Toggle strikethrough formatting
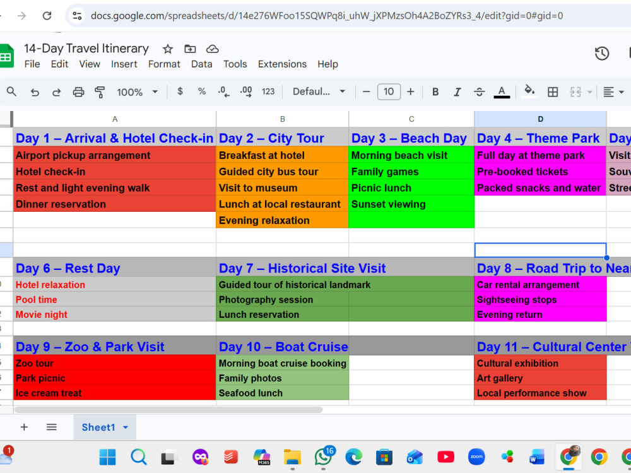This screenshot has height=473, width=631. coord(479,91)
